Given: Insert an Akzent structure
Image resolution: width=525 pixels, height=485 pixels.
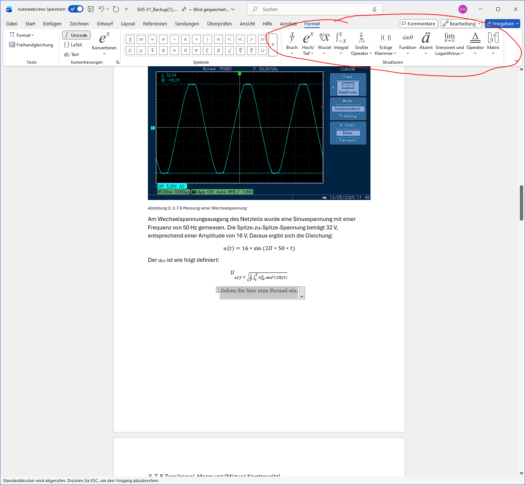Looking at the screenshot, I should point(426,42).
